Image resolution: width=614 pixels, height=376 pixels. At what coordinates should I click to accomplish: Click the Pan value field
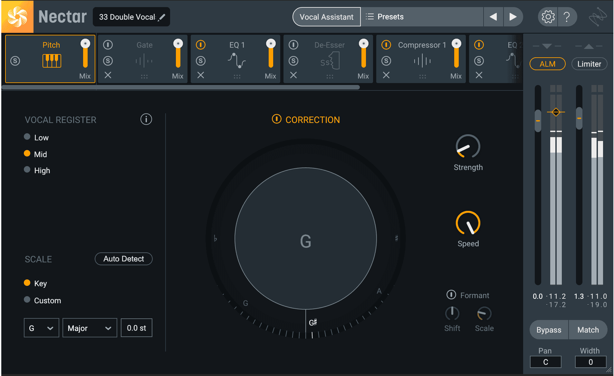546,362
